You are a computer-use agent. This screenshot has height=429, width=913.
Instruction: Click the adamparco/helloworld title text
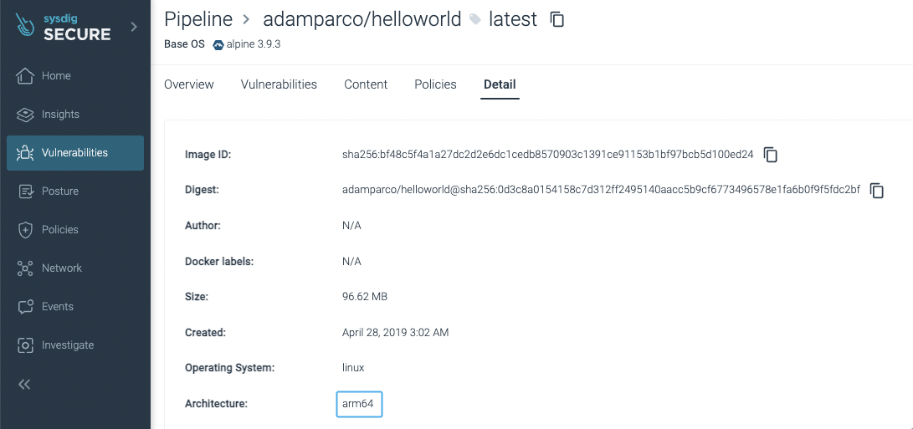(x=362, y=19)
